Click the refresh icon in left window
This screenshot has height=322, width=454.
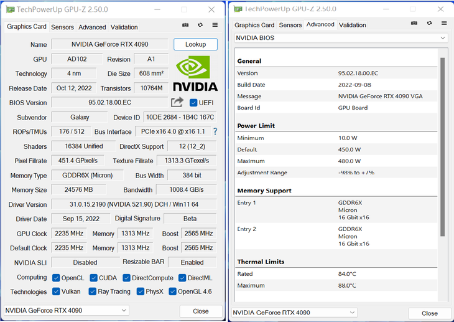tap(200, 25)
